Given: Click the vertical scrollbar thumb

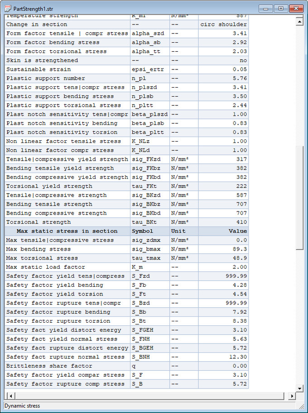Looking at the screenshot, I should (299, 197).
